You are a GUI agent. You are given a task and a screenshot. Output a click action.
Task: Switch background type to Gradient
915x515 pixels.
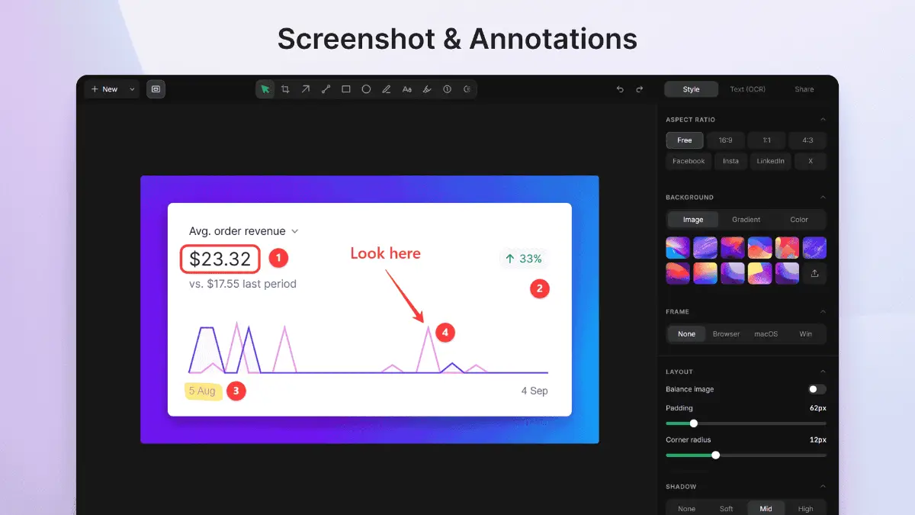click(x=746, y=220)
